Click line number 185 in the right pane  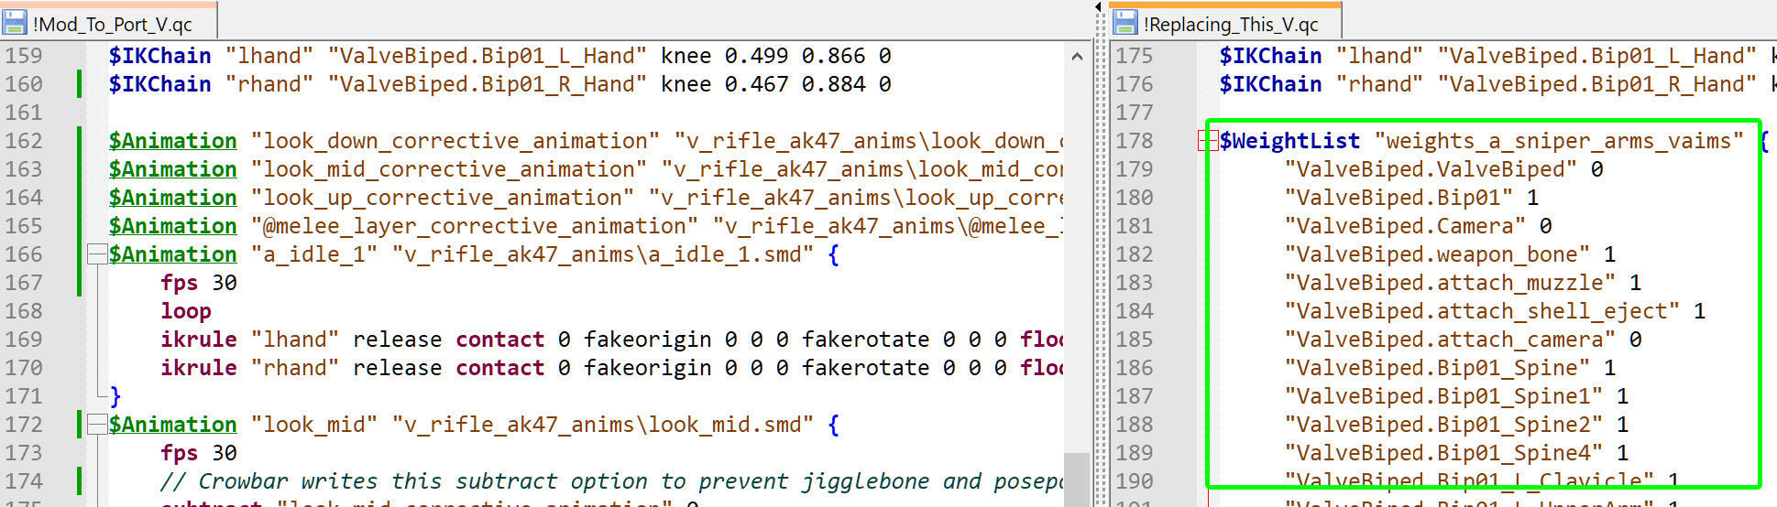[1135, 340]
